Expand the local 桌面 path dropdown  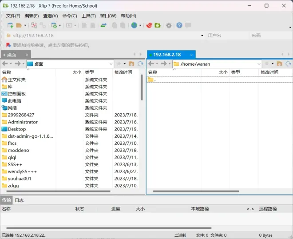click(111, 64)
